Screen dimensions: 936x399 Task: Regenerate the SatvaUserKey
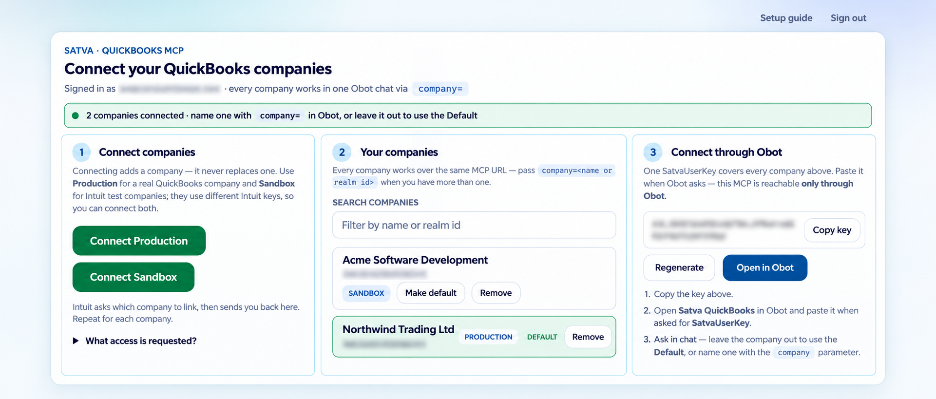(x=679, y=267)
